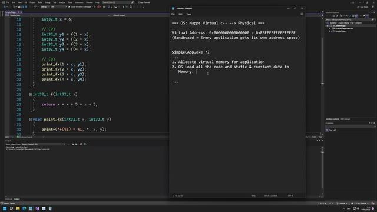Switch to the Output tab
The width and height of the screenshot is (377, 212).
[17, 199]
